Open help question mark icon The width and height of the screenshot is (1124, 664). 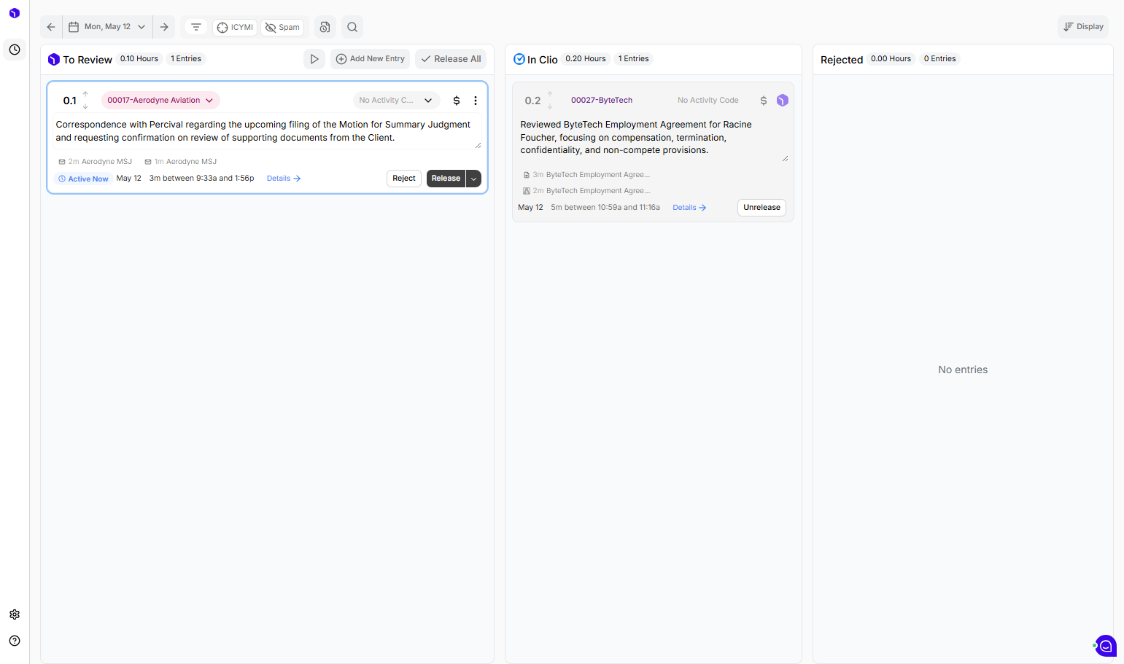[15, 641]
